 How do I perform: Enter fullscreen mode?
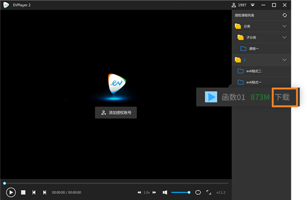click(209, 192)
